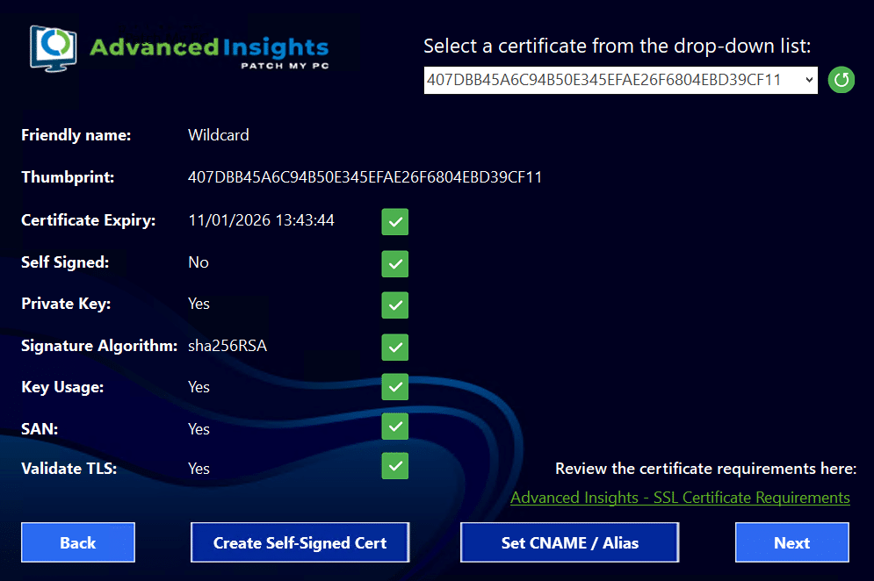Click the certificate expiry date value
Screen dimensions: 874x581
coord(261,220)
